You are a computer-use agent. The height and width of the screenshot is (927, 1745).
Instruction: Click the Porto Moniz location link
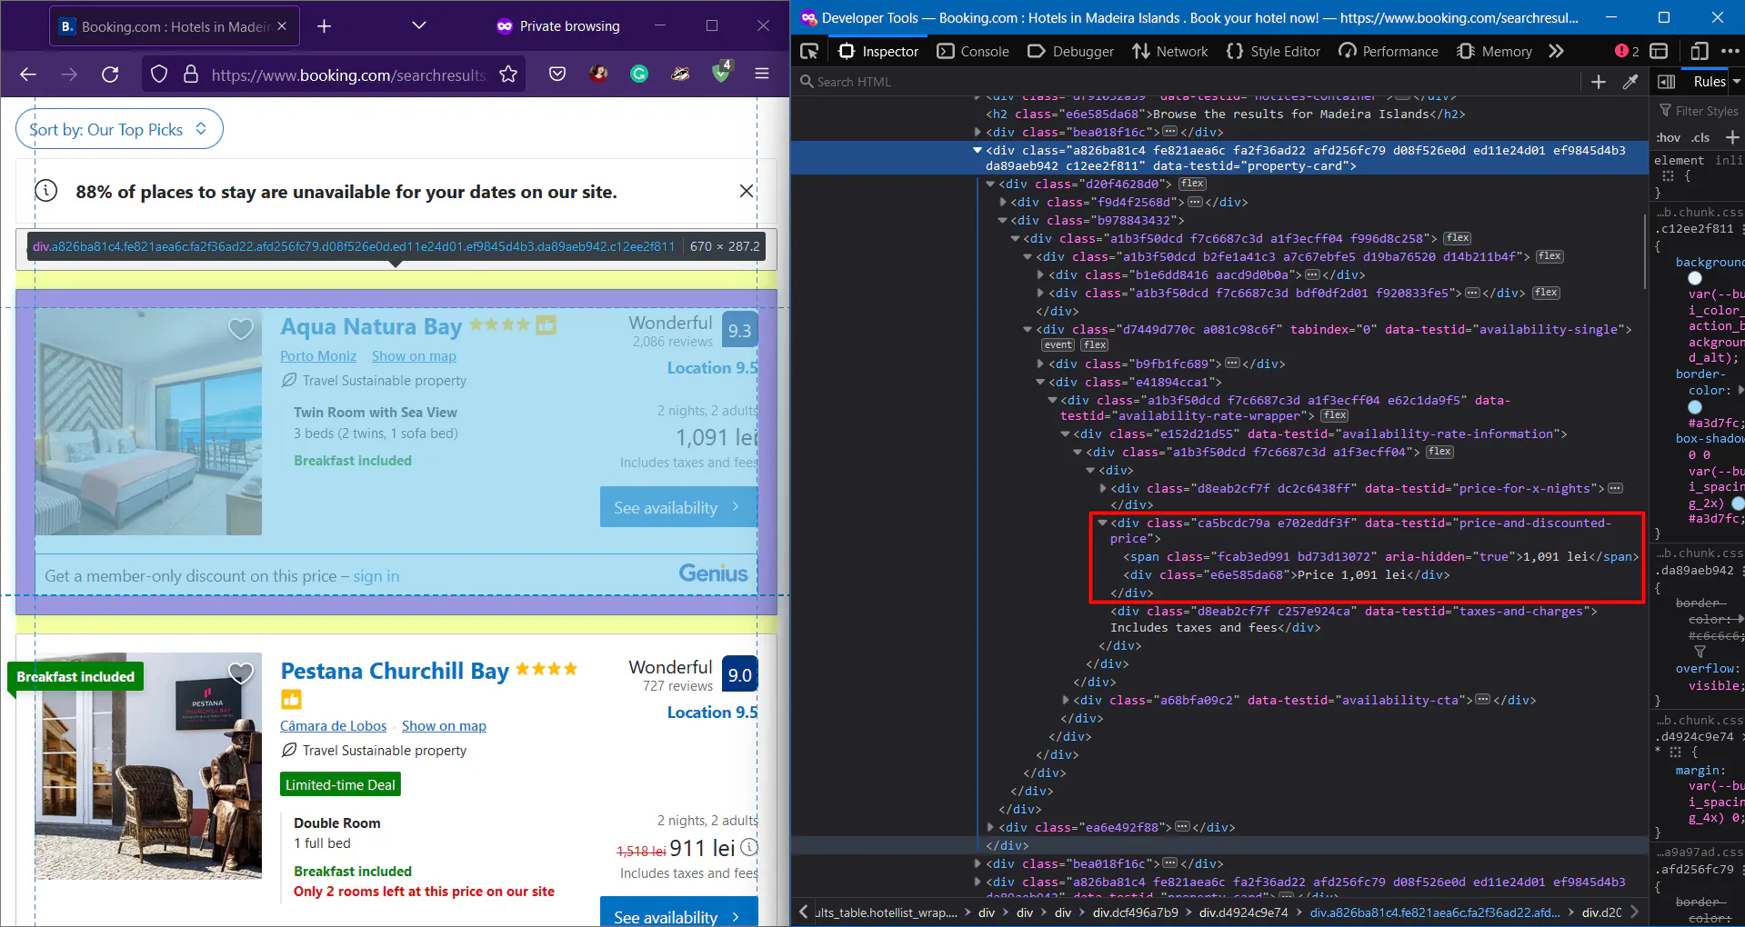point(318,356)
